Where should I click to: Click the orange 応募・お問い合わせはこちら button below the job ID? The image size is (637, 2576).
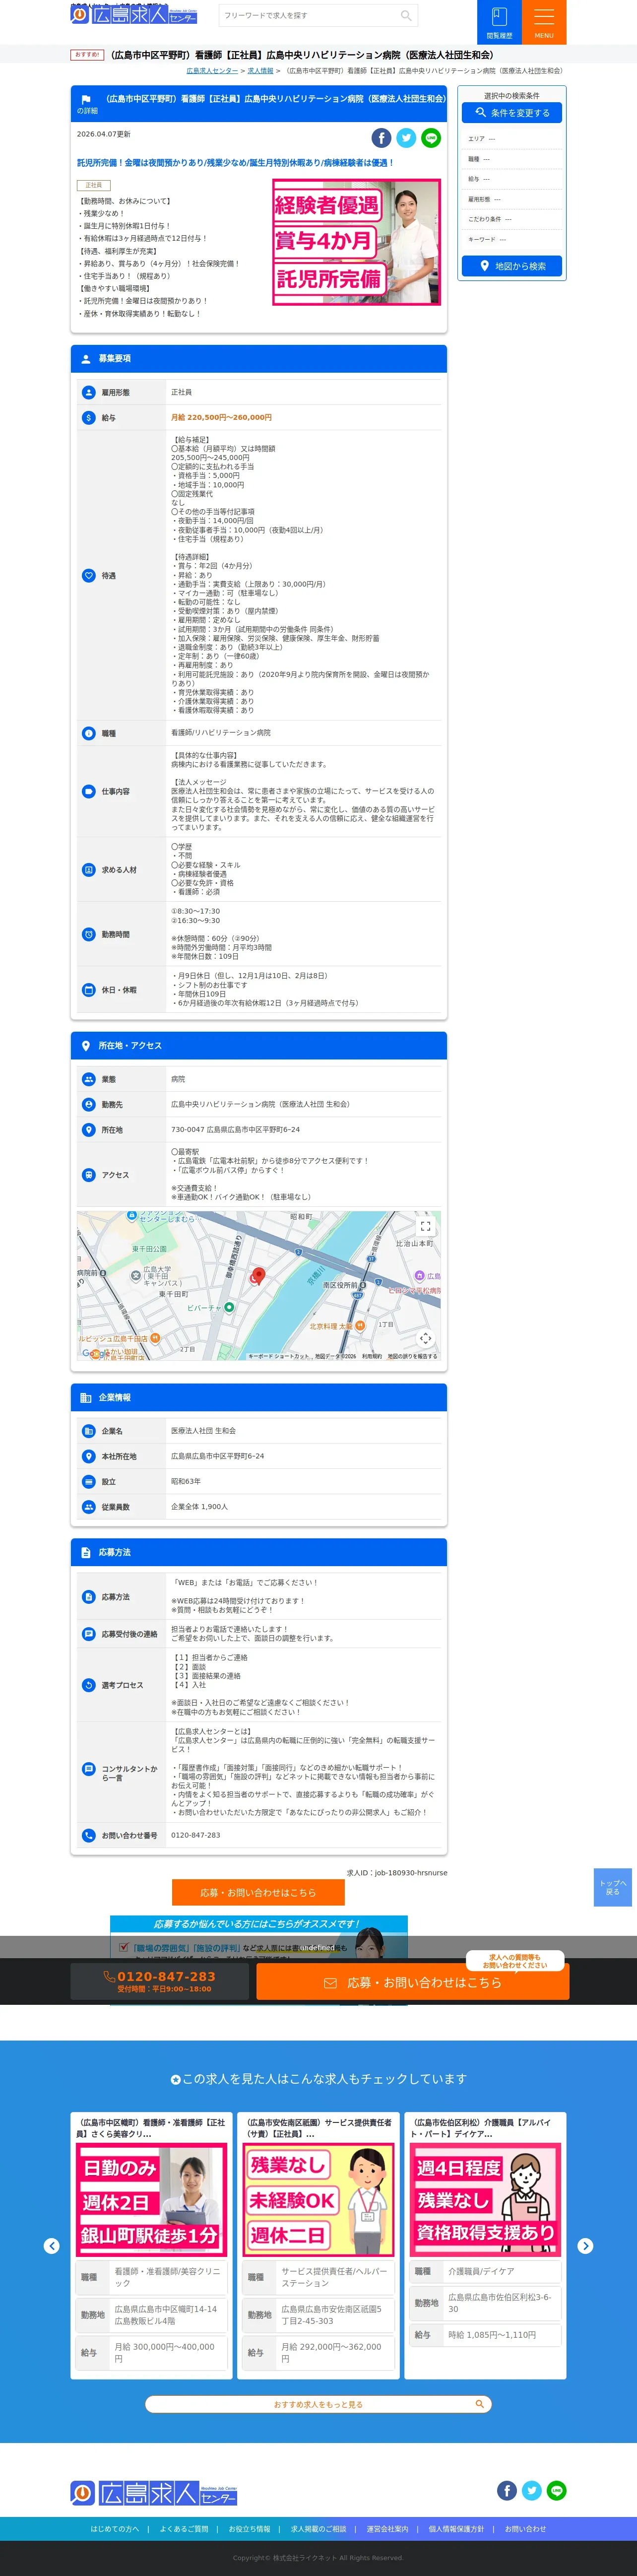pos(258,1892)
